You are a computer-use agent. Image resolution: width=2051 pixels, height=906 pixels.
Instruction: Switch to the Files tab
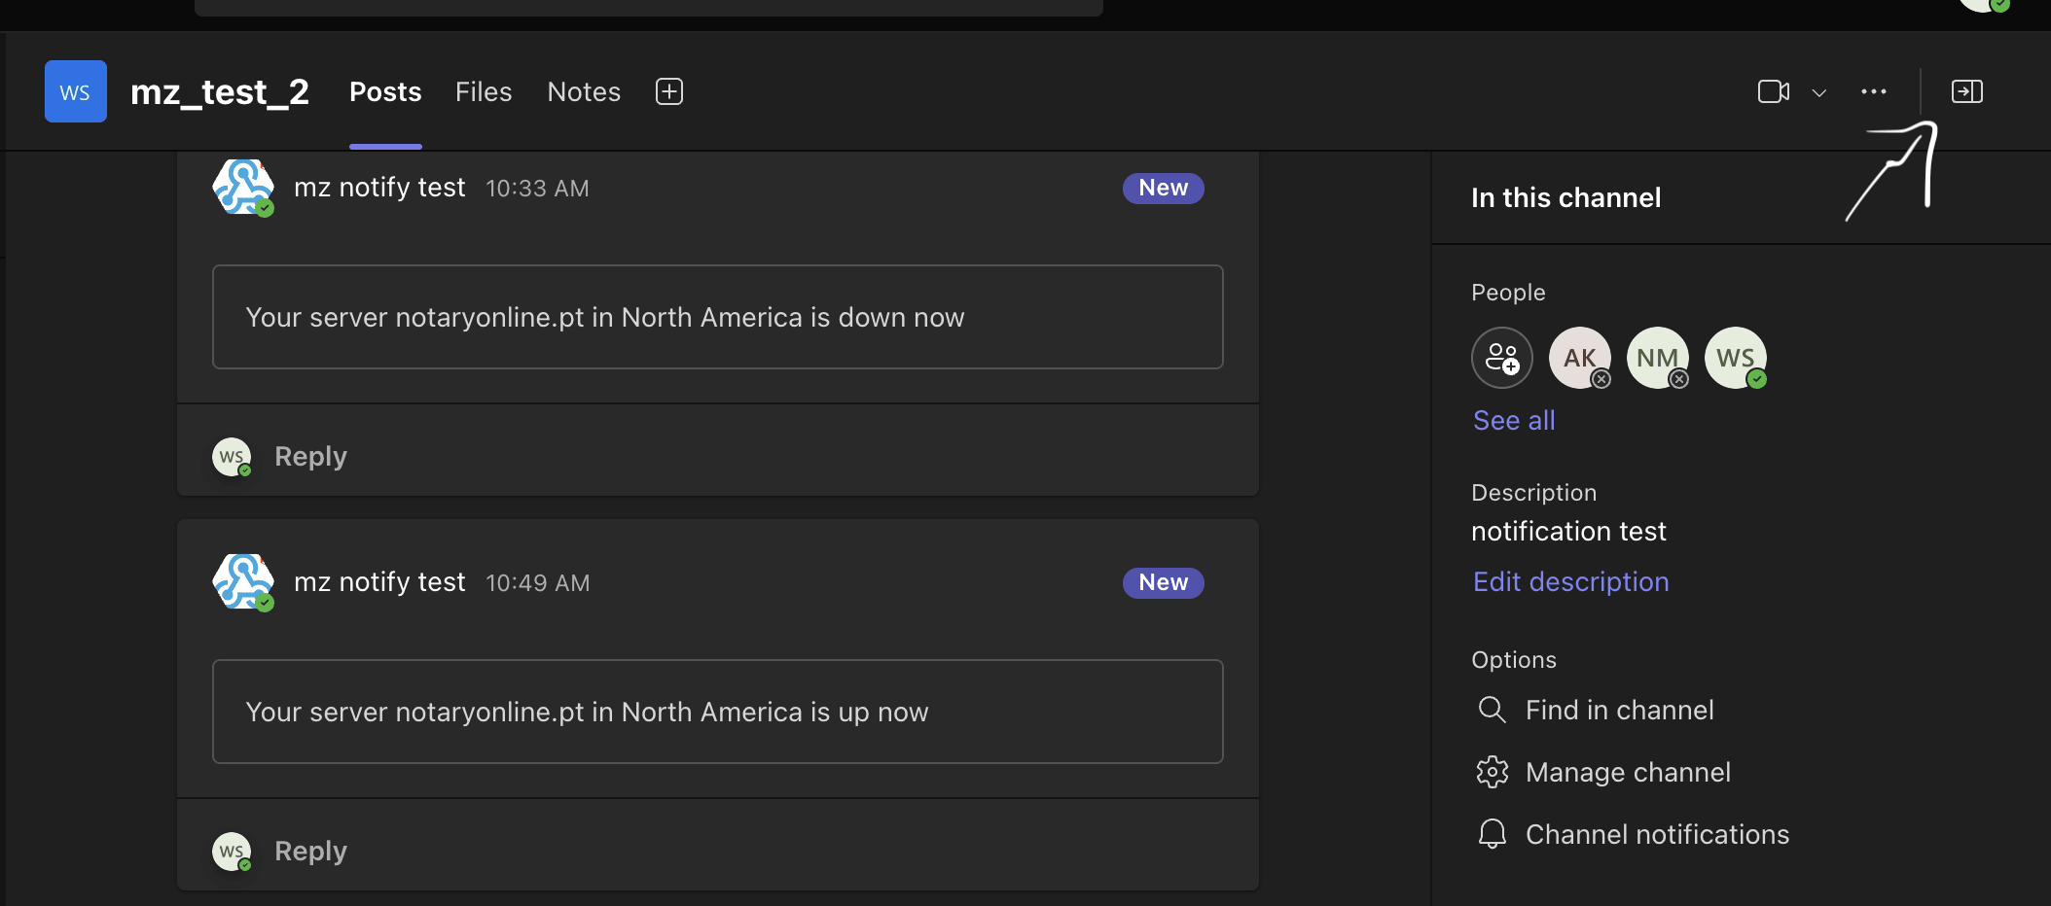point(484,91)
